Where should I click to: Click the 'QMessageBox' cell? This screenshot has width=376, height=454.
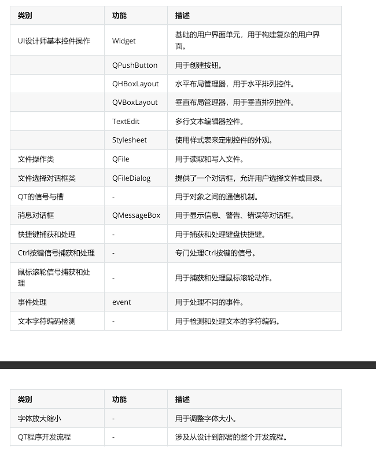[x=136, y=215]
